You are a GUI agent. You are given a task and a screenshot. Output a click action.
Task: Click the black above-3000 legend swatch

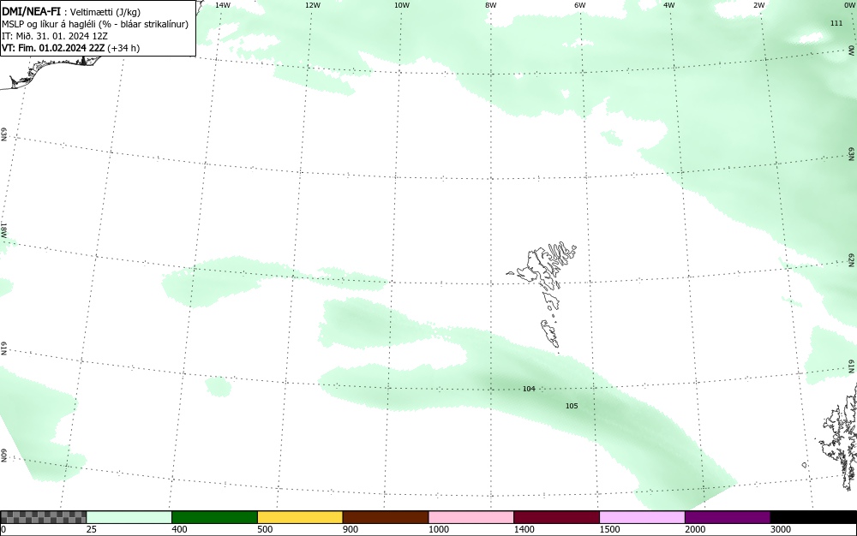click(813, 517)
